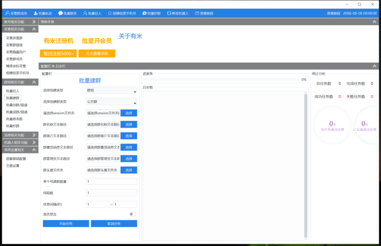Click 选择 button for 群头像文件夹

(x=129, y=170)
